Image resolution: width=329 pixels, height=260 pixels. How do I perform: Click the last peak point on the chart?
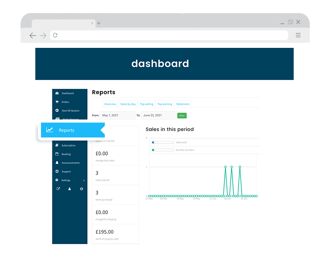pyautogui.click(x=240, y=167)
